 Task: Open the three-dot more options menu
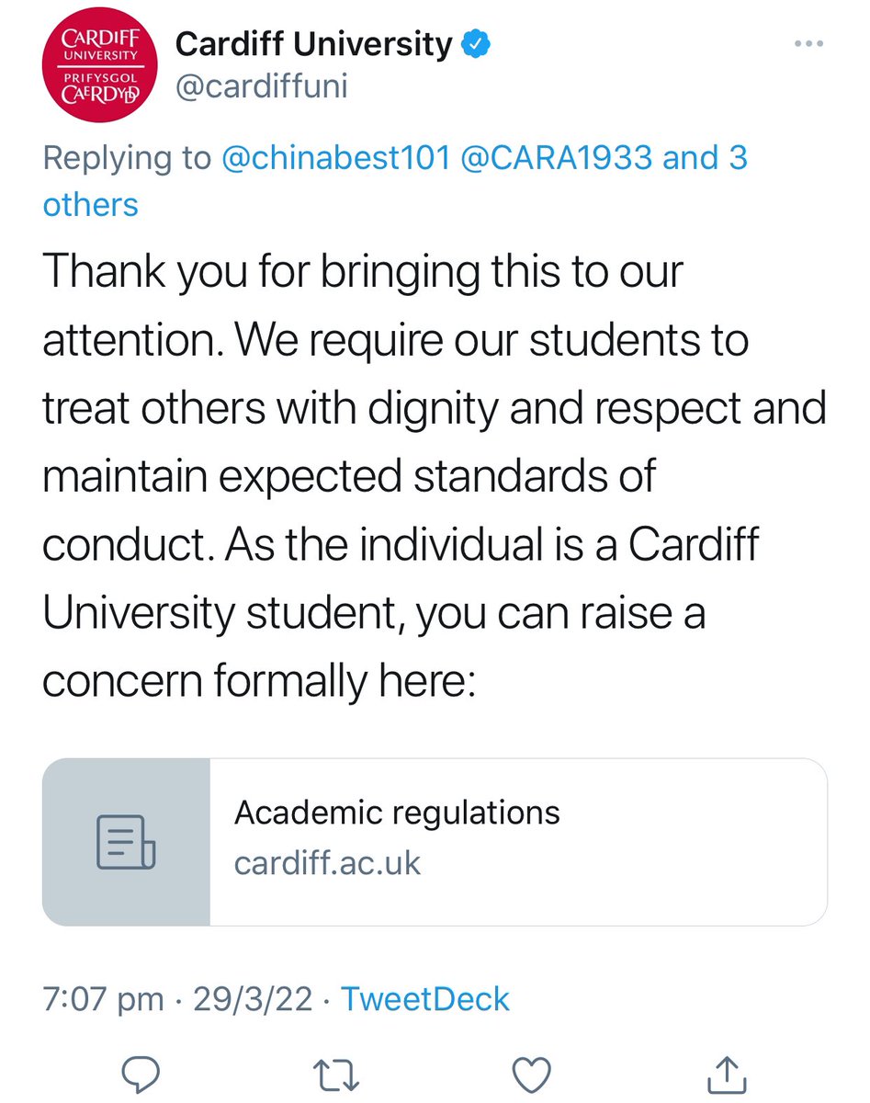pos(808,45)
